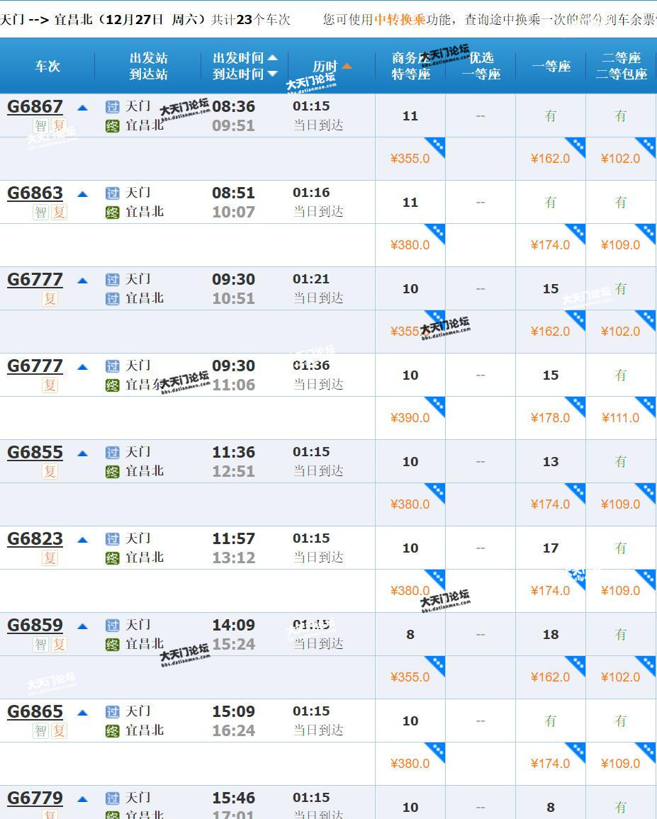Click the 商务座 price ¥390.0 cell
Viewport: 657px width, 819px height.
pyautogui.click(x=410, y=418)
